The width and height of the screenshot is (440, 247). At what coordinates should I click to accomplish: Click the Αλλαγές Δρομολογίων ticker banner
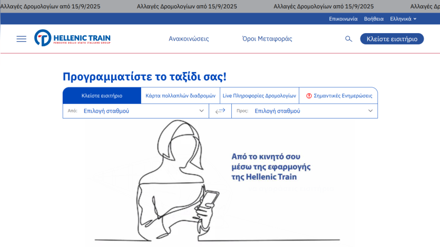click(x=220, y=6)
